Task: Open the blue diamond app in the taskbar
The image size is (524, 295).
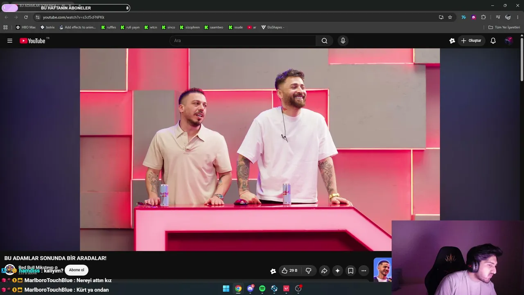Action: (x=274, y=288)
